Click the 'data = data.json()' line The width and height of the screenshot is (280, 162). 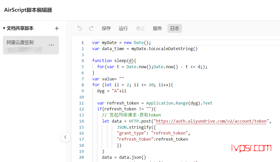click(x=124, y=157)
